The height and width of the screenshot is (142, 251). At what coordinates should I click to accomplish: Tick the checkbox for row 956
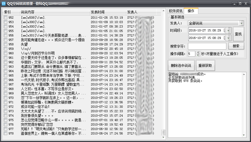[6, 35]
